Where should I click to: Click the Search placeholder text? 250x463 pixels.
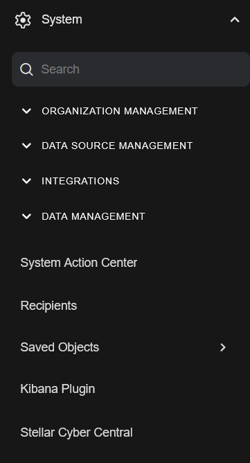point(60,69)
